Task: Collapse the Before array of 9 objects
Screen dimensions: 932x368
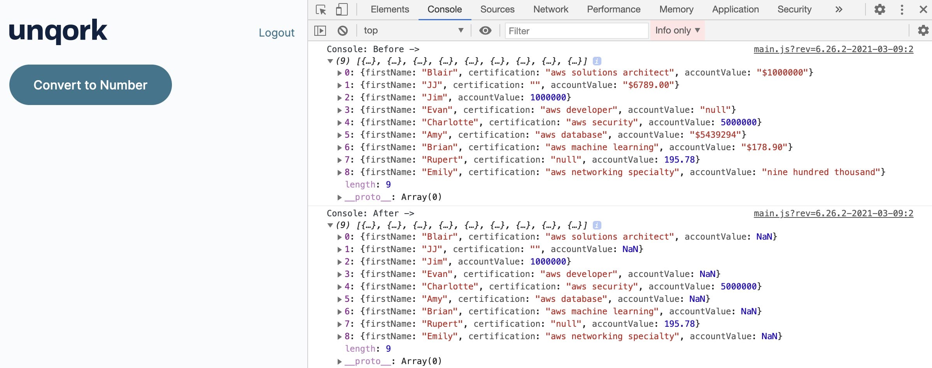Action: pos(330,61)
